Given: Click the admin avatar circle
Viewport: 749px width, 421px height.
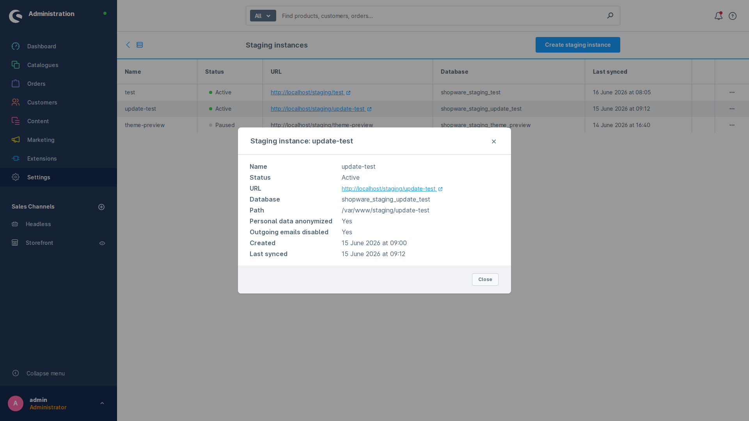Looking at the screenshot, I should pyautogui.click(x=16, y=403).
